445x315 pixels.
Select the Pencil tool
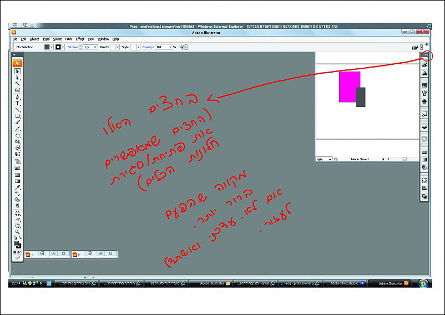pos(18,129)
